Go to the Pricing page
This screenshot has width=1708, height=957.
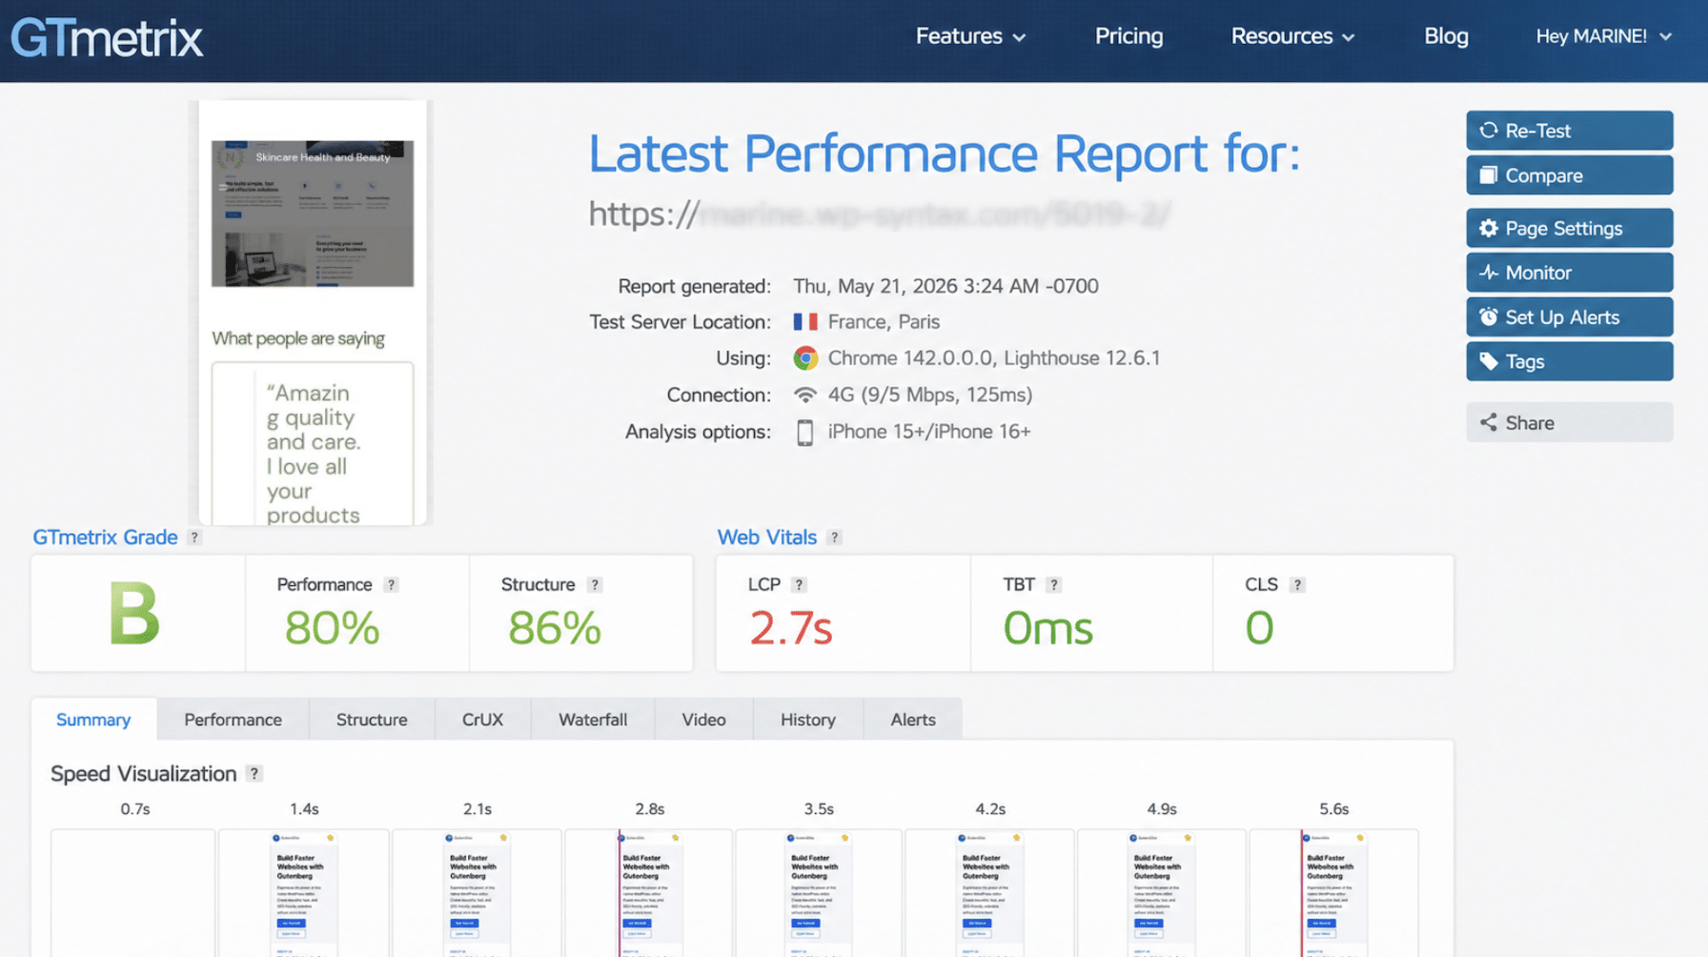point(1128,36)
